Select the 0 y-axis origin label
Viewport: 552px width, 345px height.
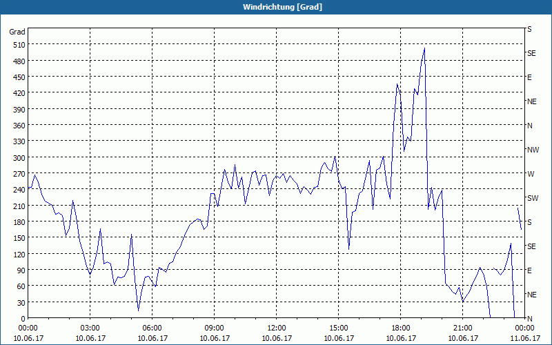[23, 319]
